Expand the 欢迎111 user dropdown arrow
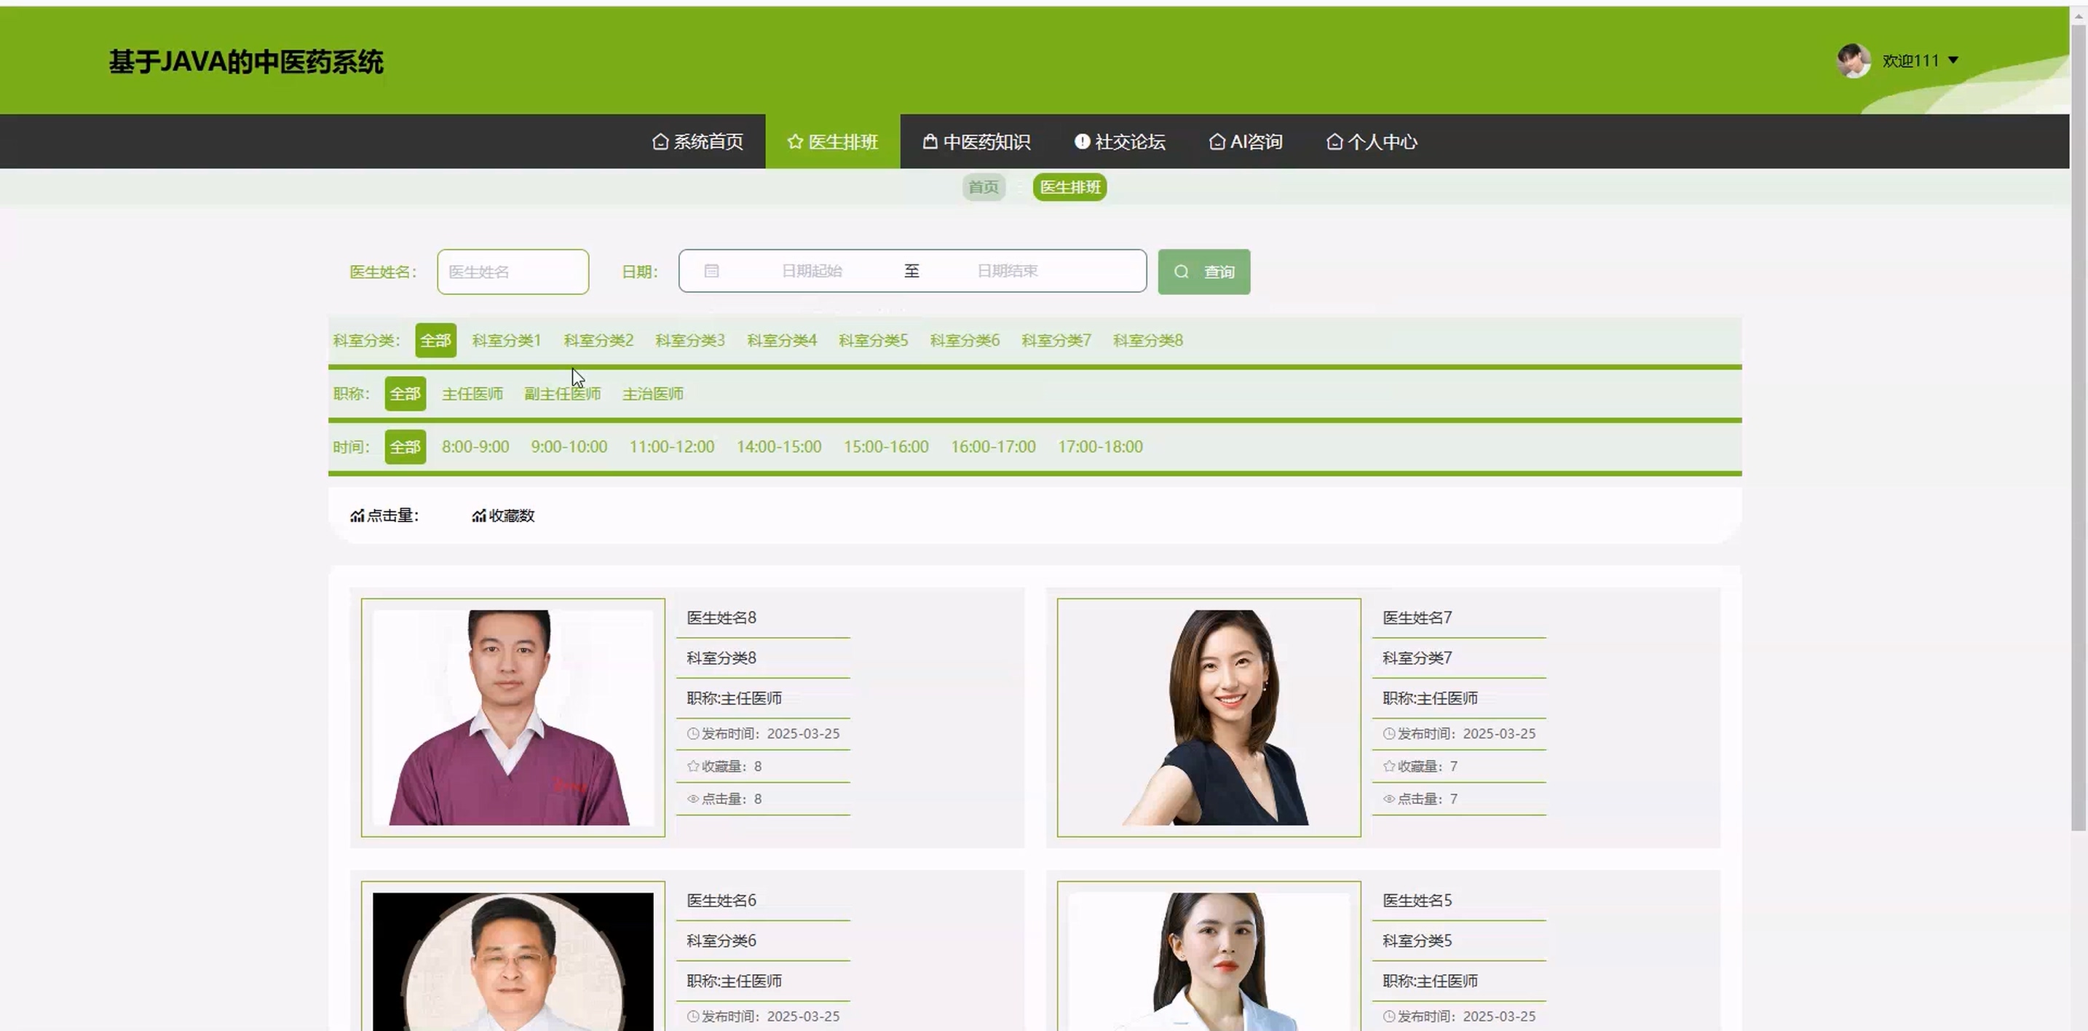 1953,60
